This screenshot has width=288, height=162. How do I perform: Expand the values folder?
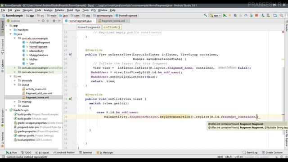click(15, 106)
